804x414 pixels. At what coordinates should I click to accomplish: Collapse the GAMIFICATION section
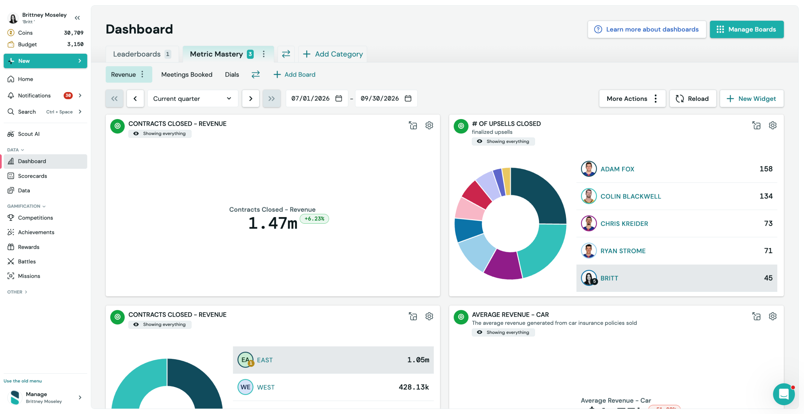[x=26, y=206]
